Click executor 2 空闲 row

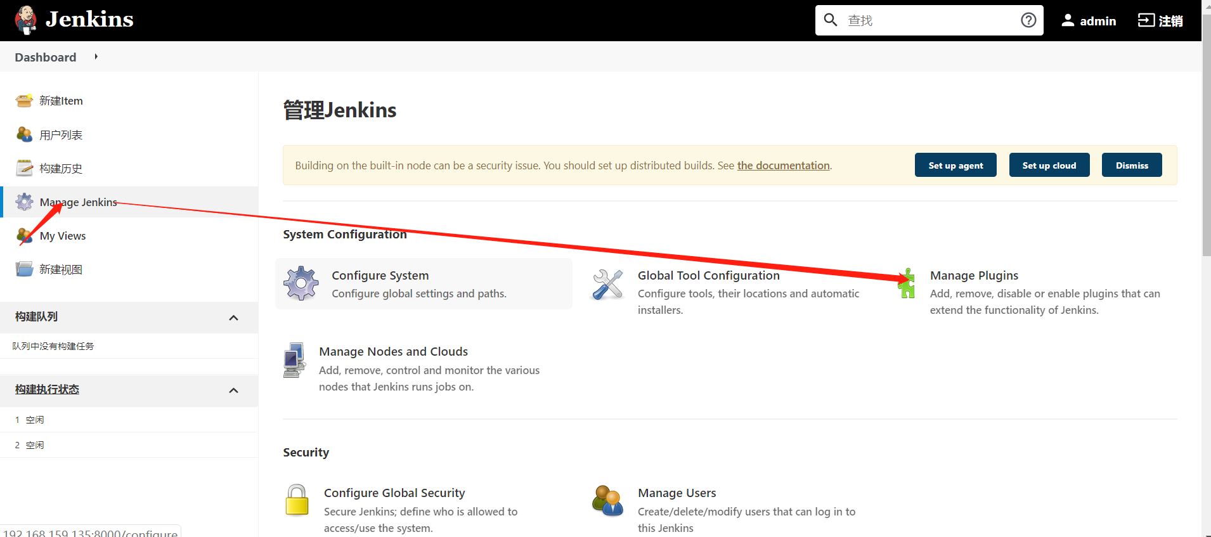129,445
